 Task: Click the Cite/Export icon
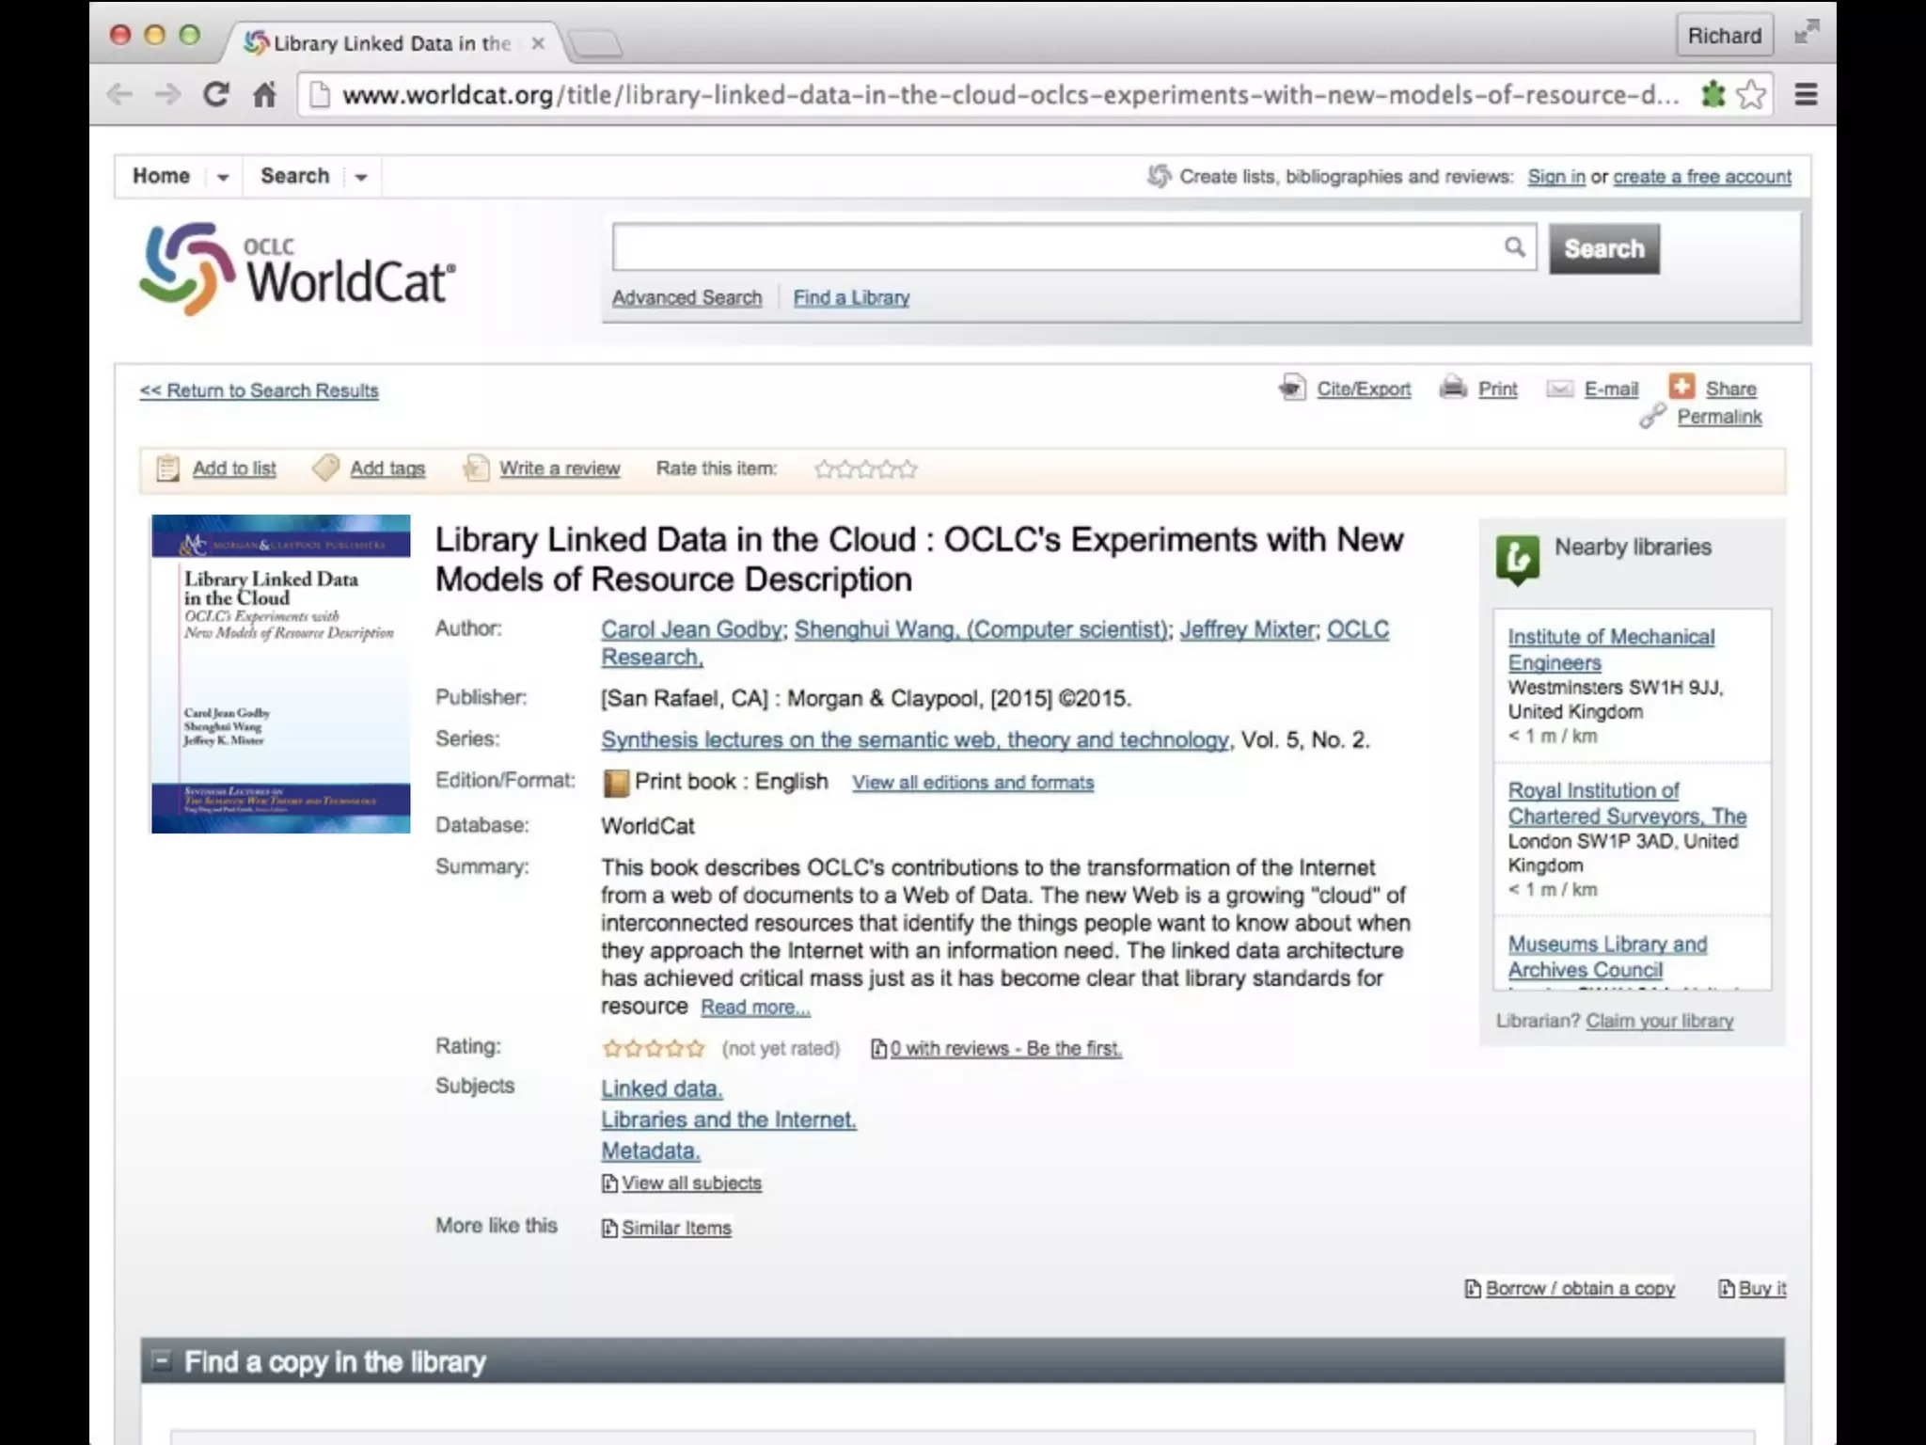coord(1292,388)
